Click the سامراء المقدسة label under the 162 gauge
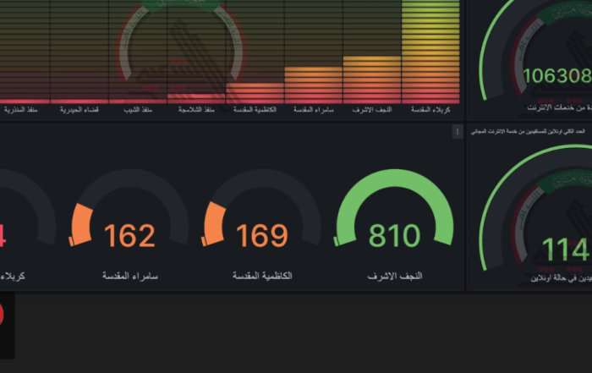The image size is (592, 373). pyautogui.click(x=130, y=276)
